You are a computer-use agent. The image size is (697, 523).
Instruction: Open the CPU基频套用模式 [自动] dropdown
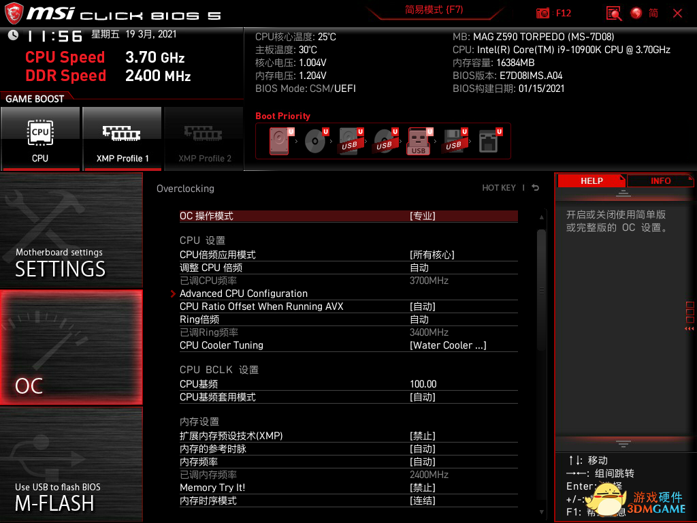[348, 397]
